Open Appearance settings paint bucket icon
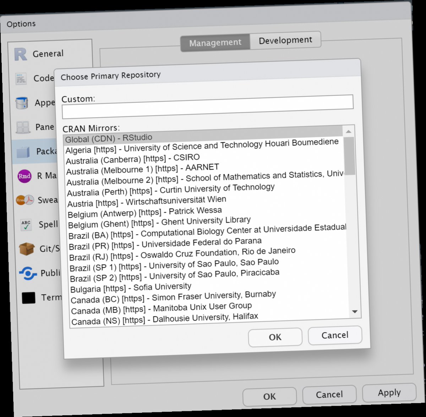The width and height of the screenshot is (426, 417). pyautogui.click(x=22, y=103)
